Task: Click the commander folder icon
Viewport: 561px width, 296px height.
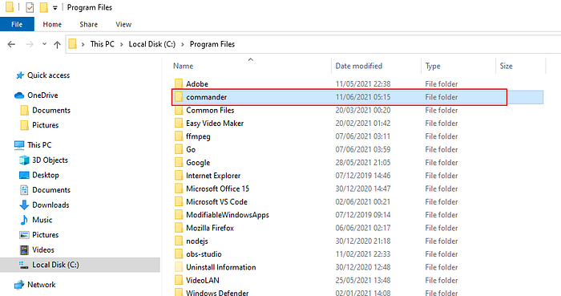Action: [x=179, y=97]
